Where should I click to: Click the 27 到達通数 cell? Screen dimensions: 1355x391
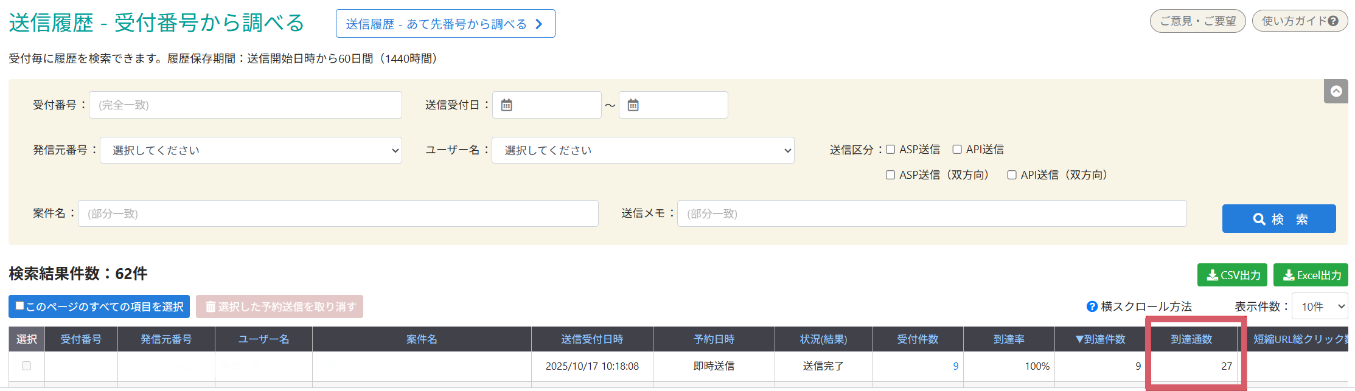point(1191,366)
